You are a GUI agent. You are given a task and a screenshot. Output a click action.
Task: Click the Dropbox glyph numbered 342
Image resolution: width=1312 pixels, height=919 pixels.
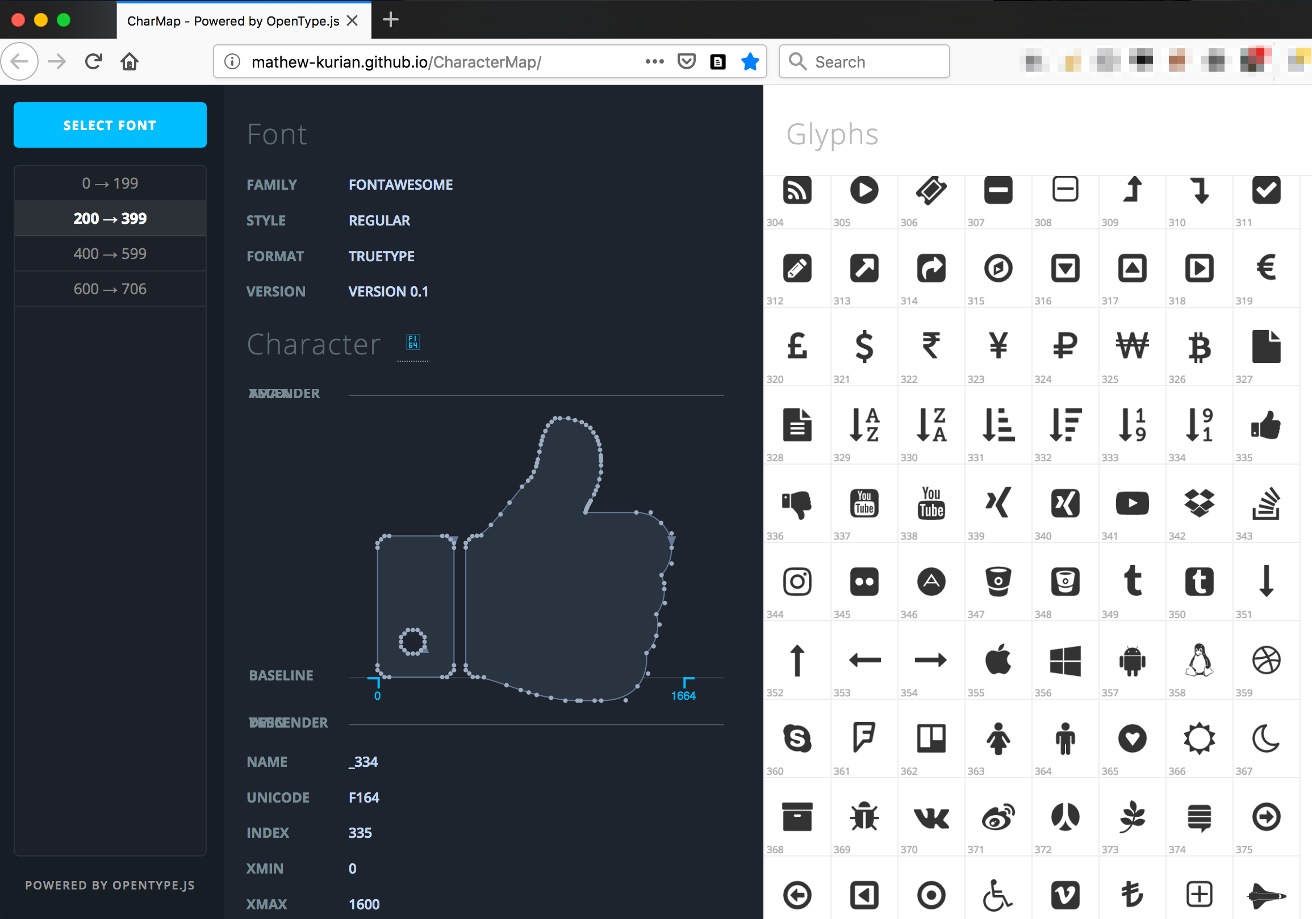coord(1199,503)
